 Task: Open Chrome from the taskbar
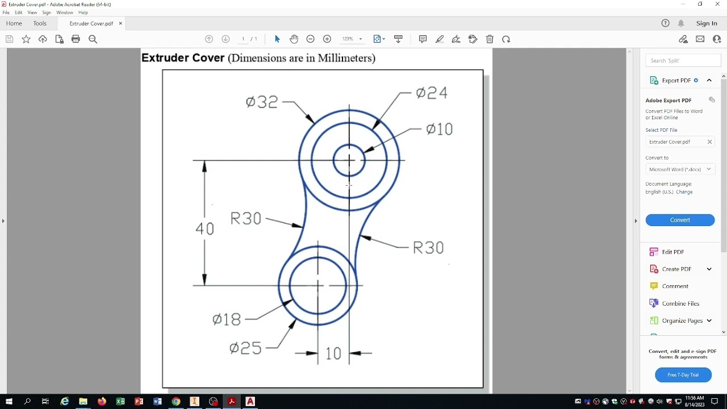click(x=176, y=402)
